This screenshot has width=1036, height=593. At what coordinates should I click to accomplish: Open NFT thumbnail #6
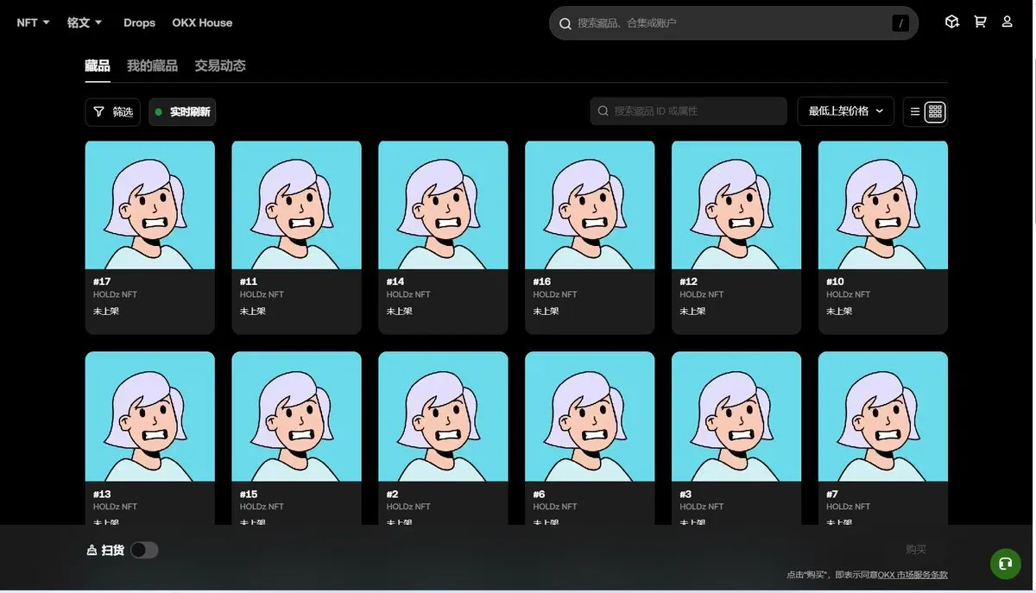[x=590, y=416]
